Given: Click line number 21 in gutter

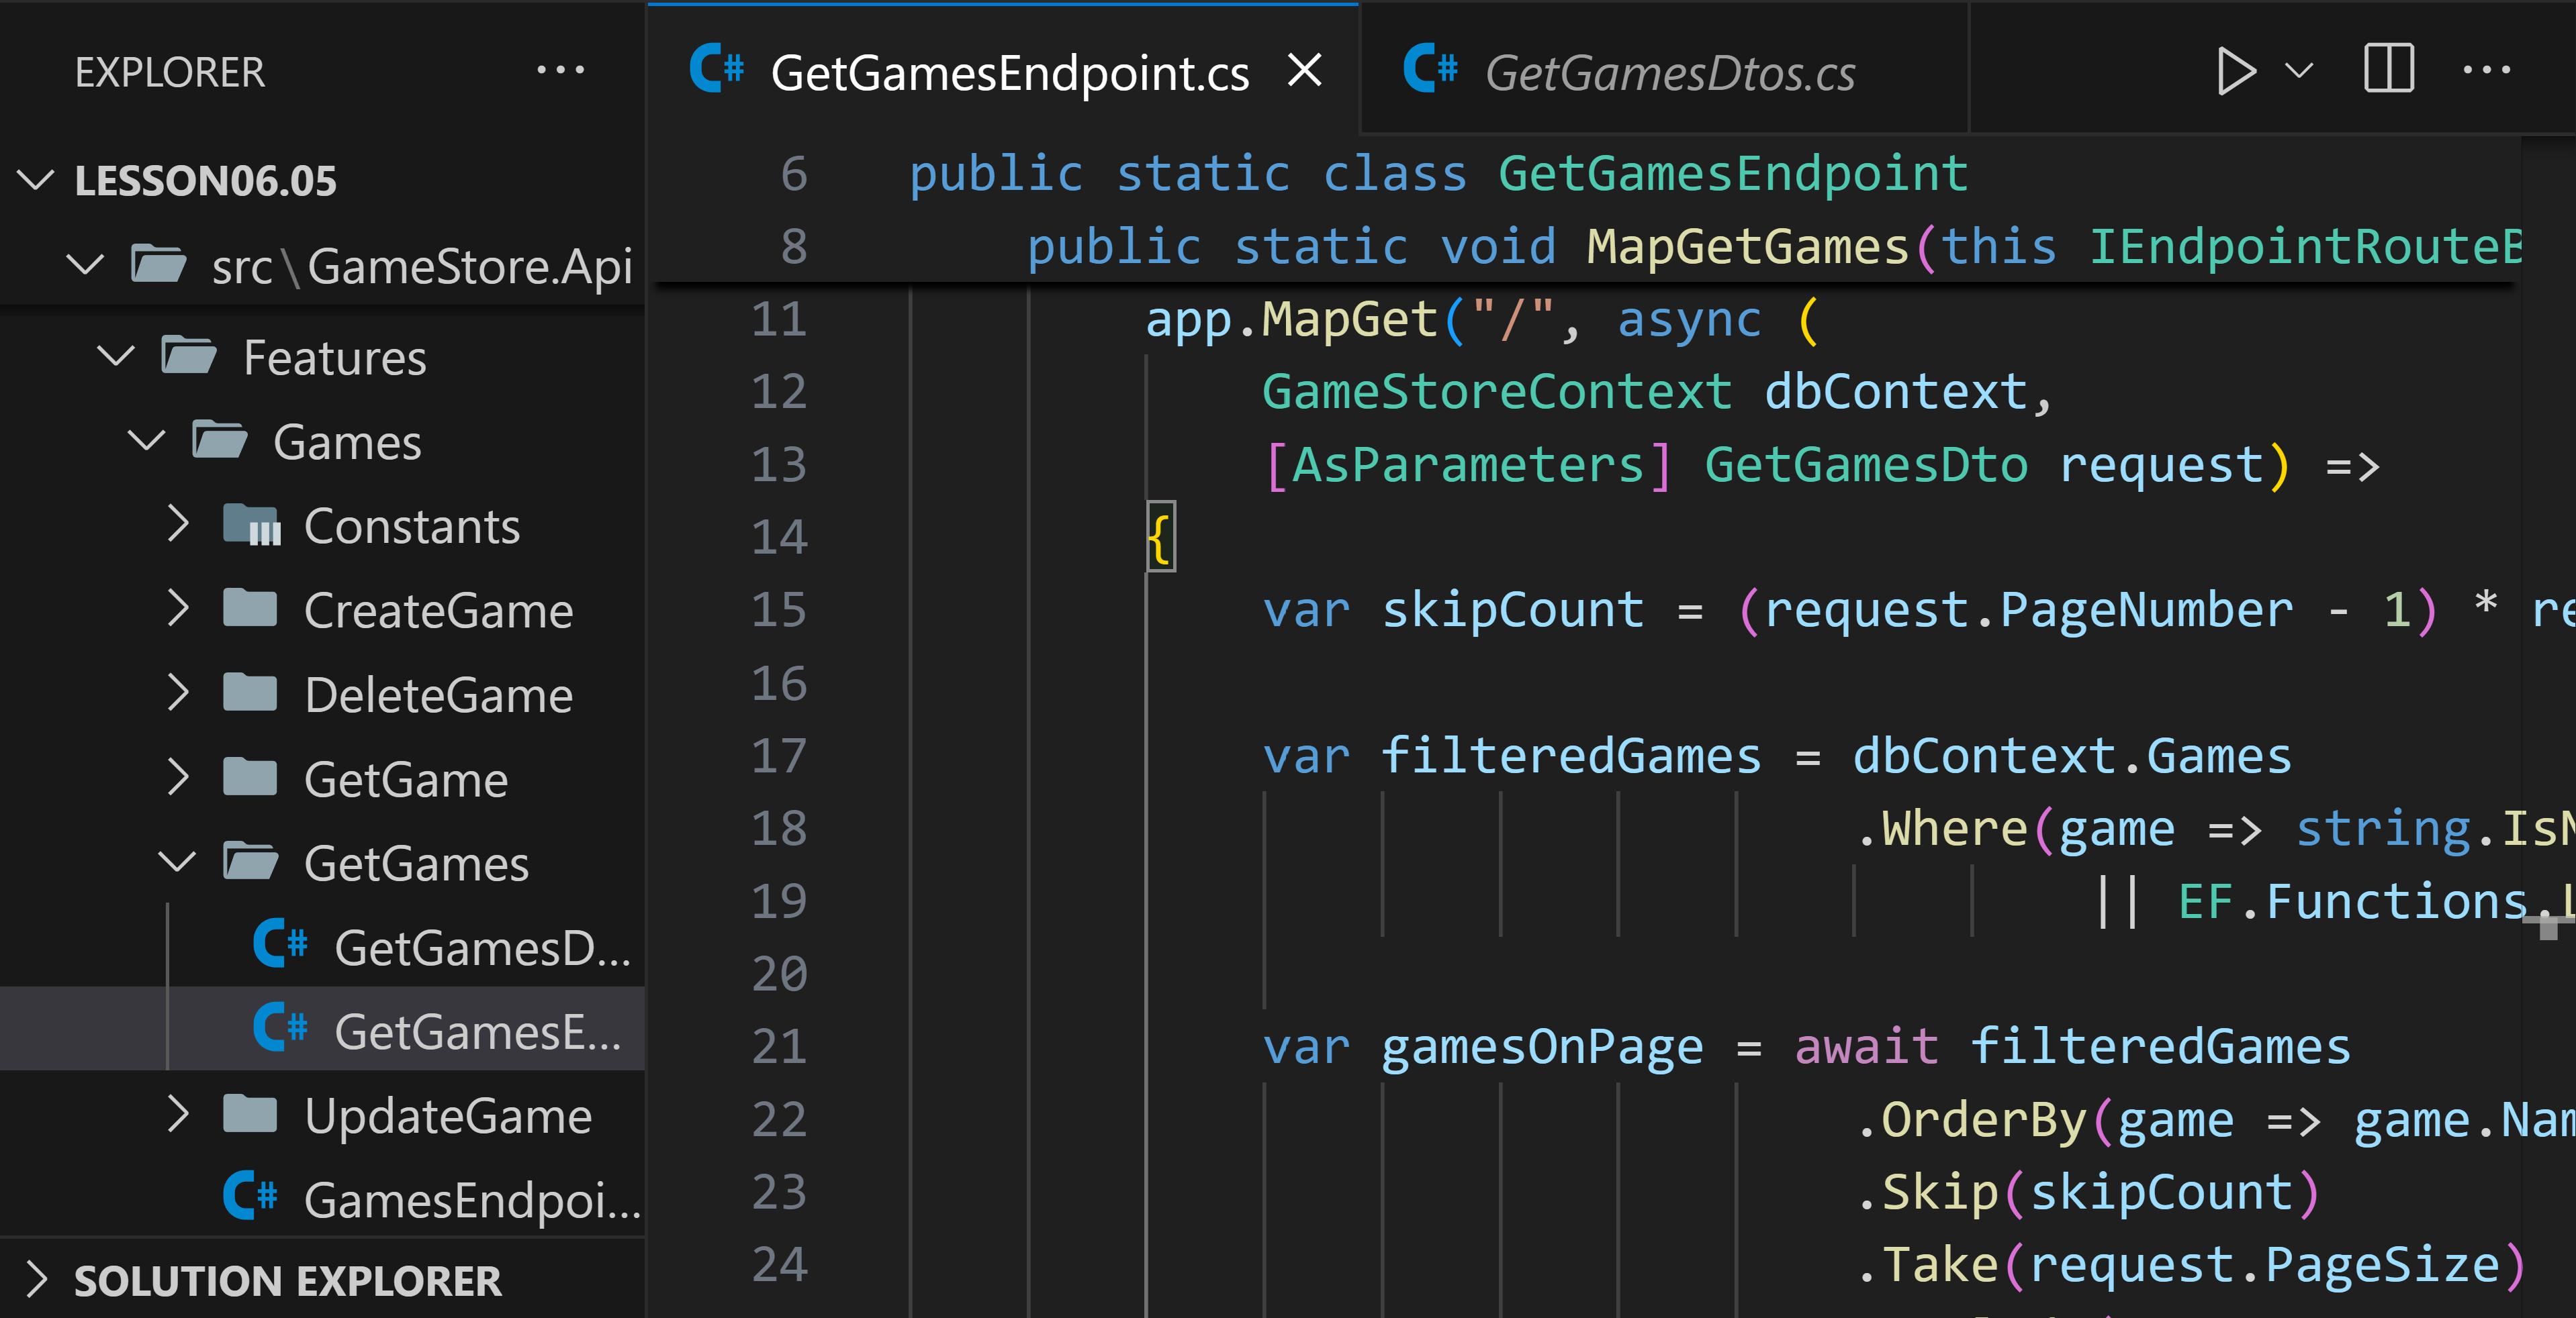Looking at the screenshot, I should [779, 1047].
